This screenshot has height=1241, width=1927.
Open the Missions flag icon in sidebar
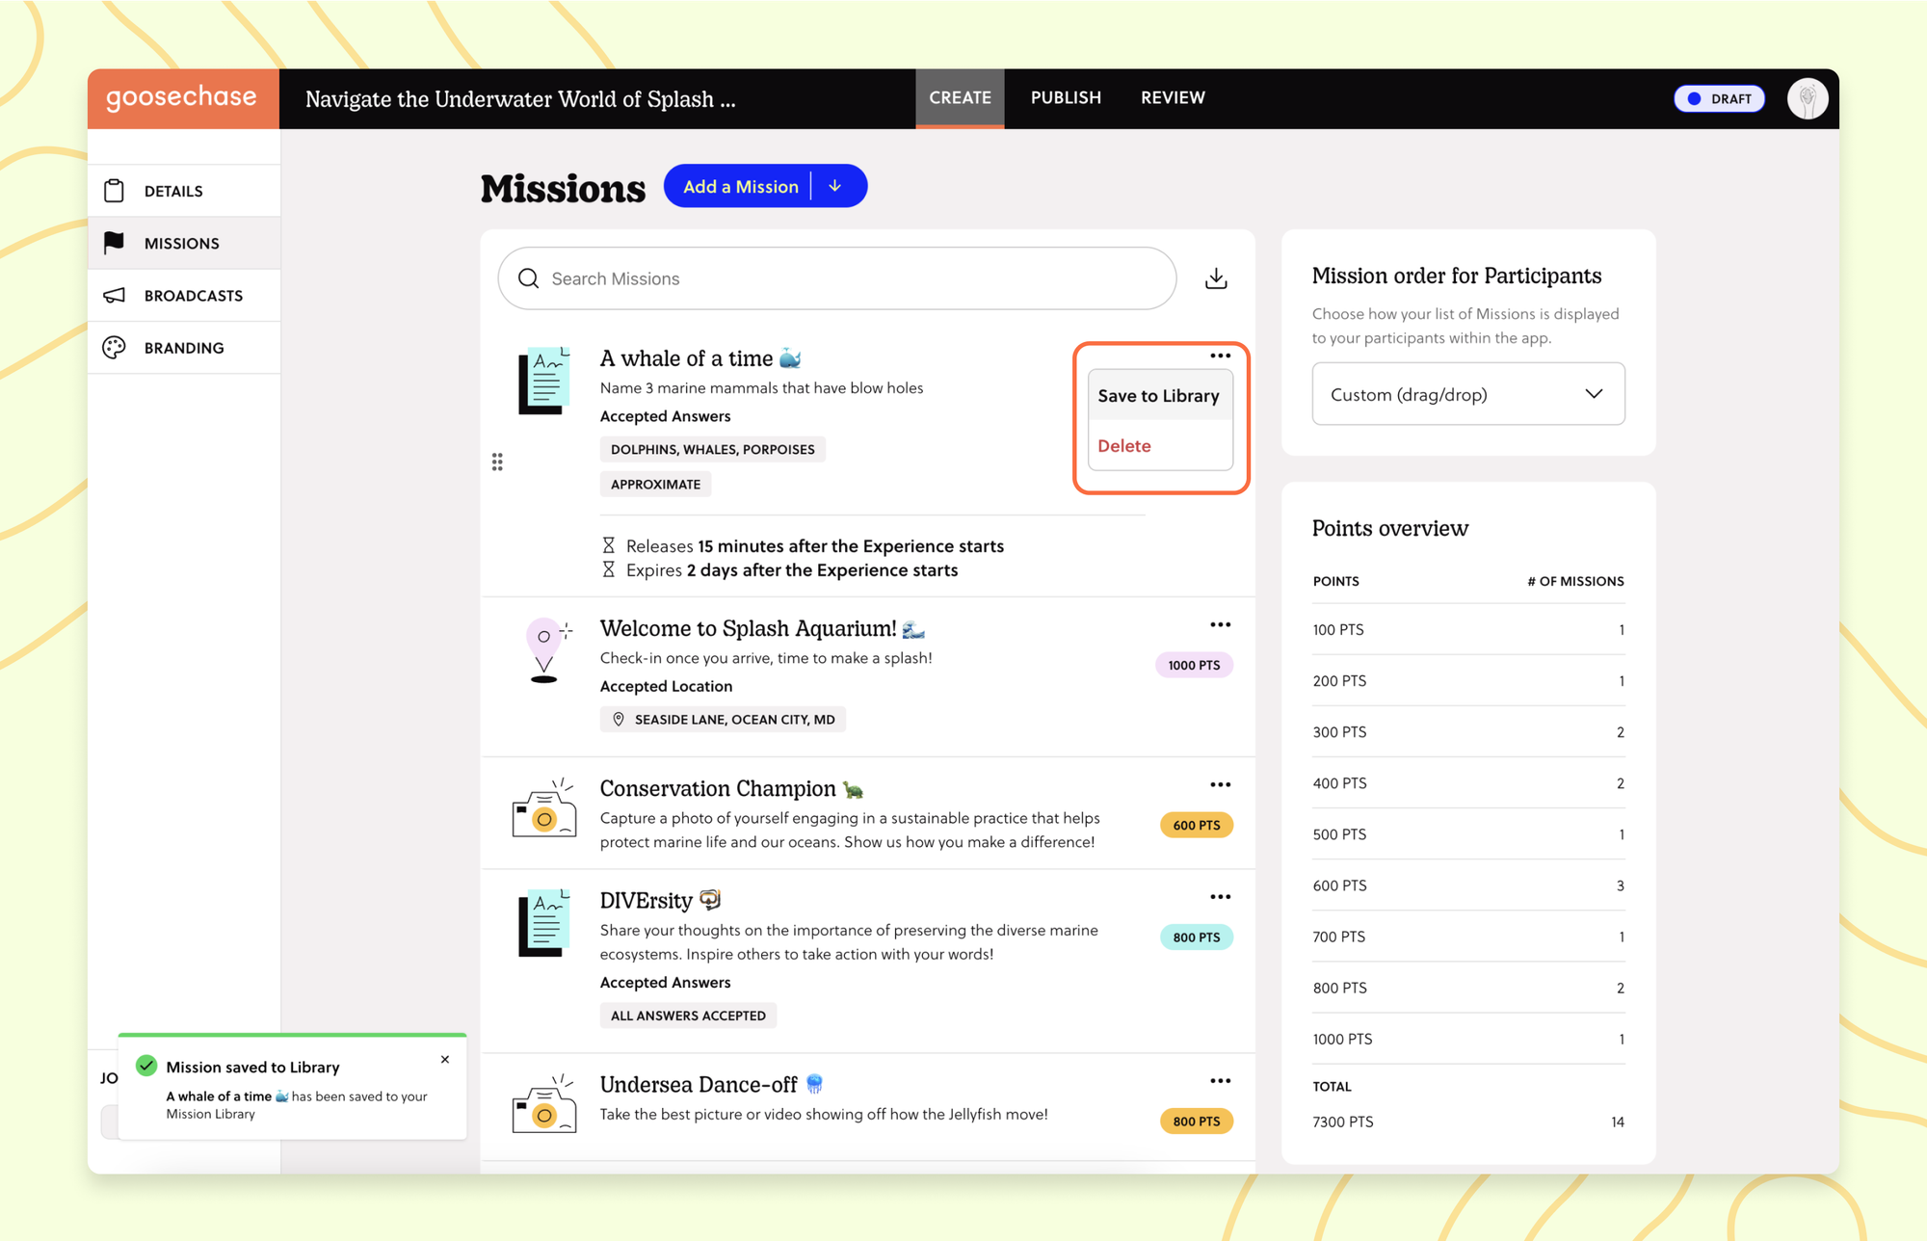114,243
